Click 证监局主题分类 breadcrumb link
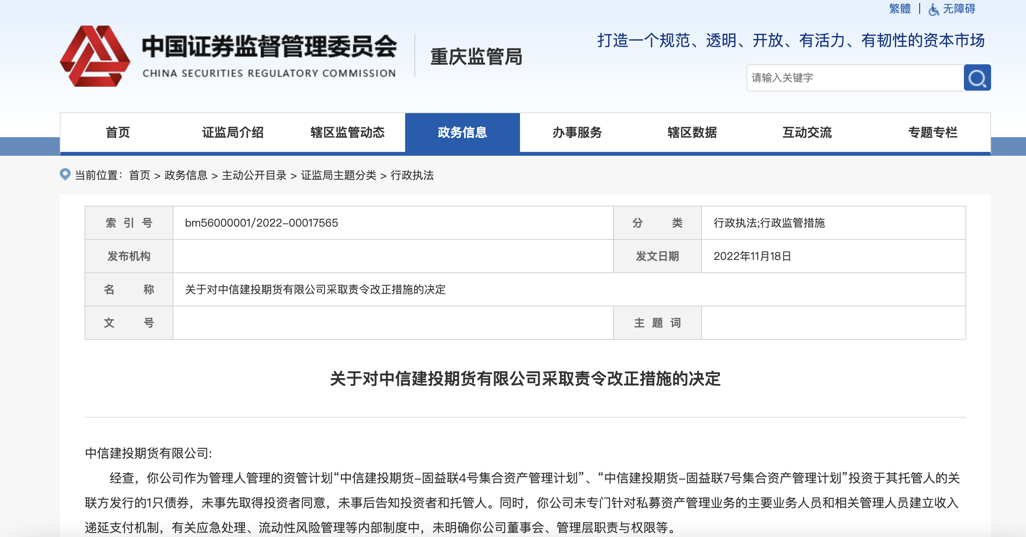This screenshot has width=1026, height=537. pos(338,175)
